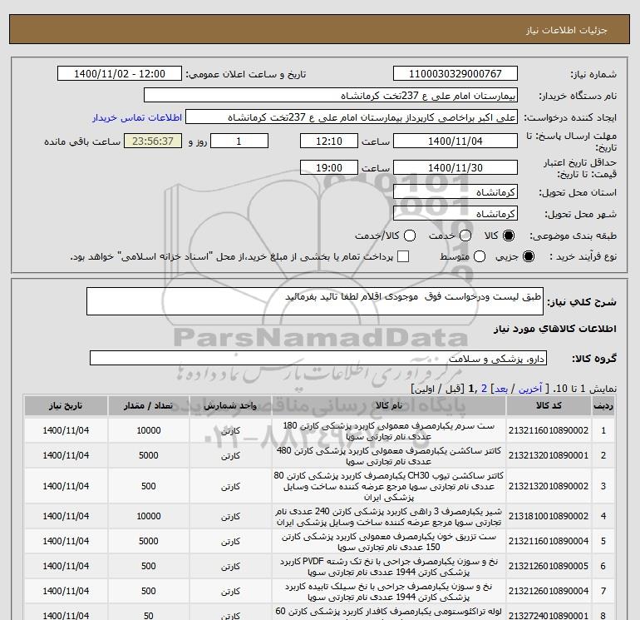Viewport: 640px width, 620px height.
Task: Click the price validity date 1400/11/30 field
Action: click(x=455, y=167)
